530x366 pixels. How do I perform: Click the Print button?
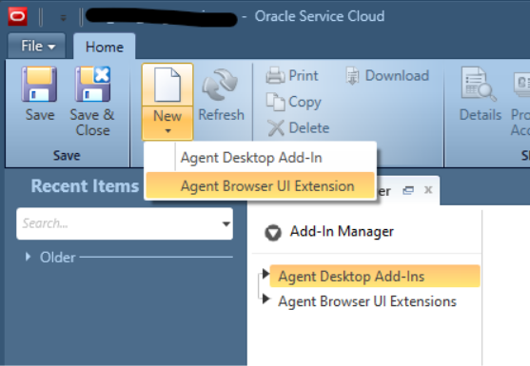[292, 75]
